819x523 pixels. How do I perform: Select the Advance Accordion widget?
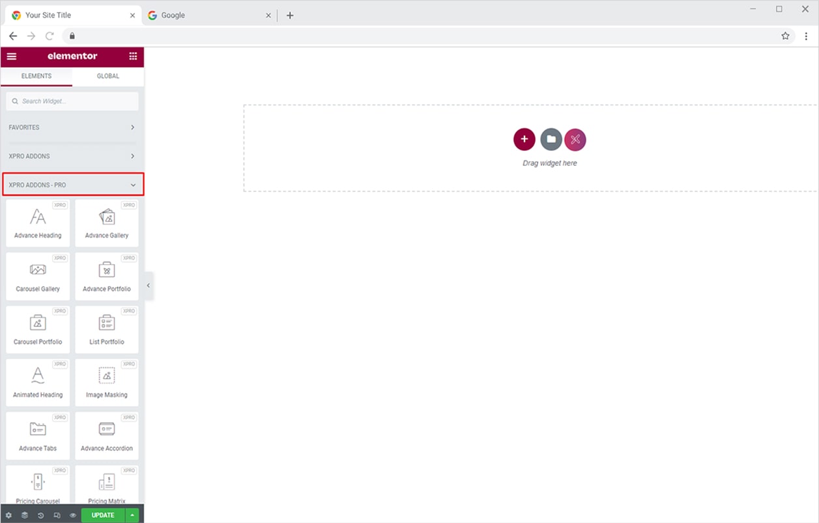pos(107,436)
